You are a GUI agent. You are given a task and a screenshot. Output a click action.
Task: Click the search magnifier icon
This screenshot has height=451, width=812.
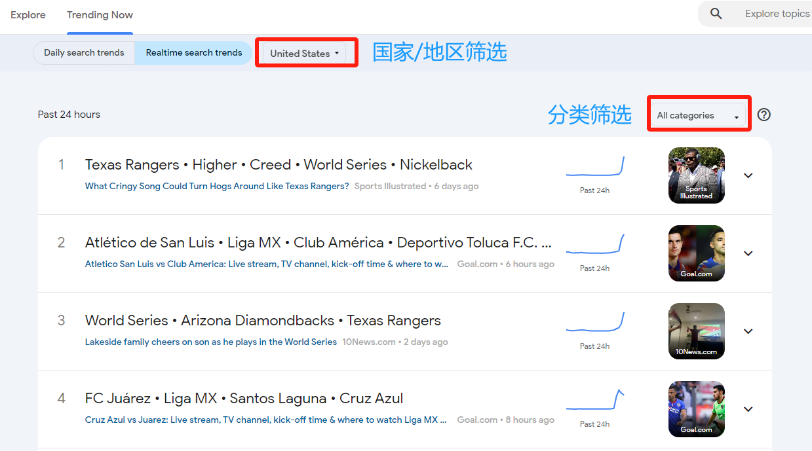[x=716, y=14]
